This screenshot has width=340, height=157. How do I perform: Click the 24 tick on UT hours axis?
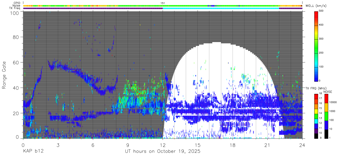point(302,145)
